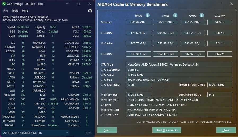
Task: Take a ZenTimings screenshot with camera icon
Action: (x=90, y=11)
